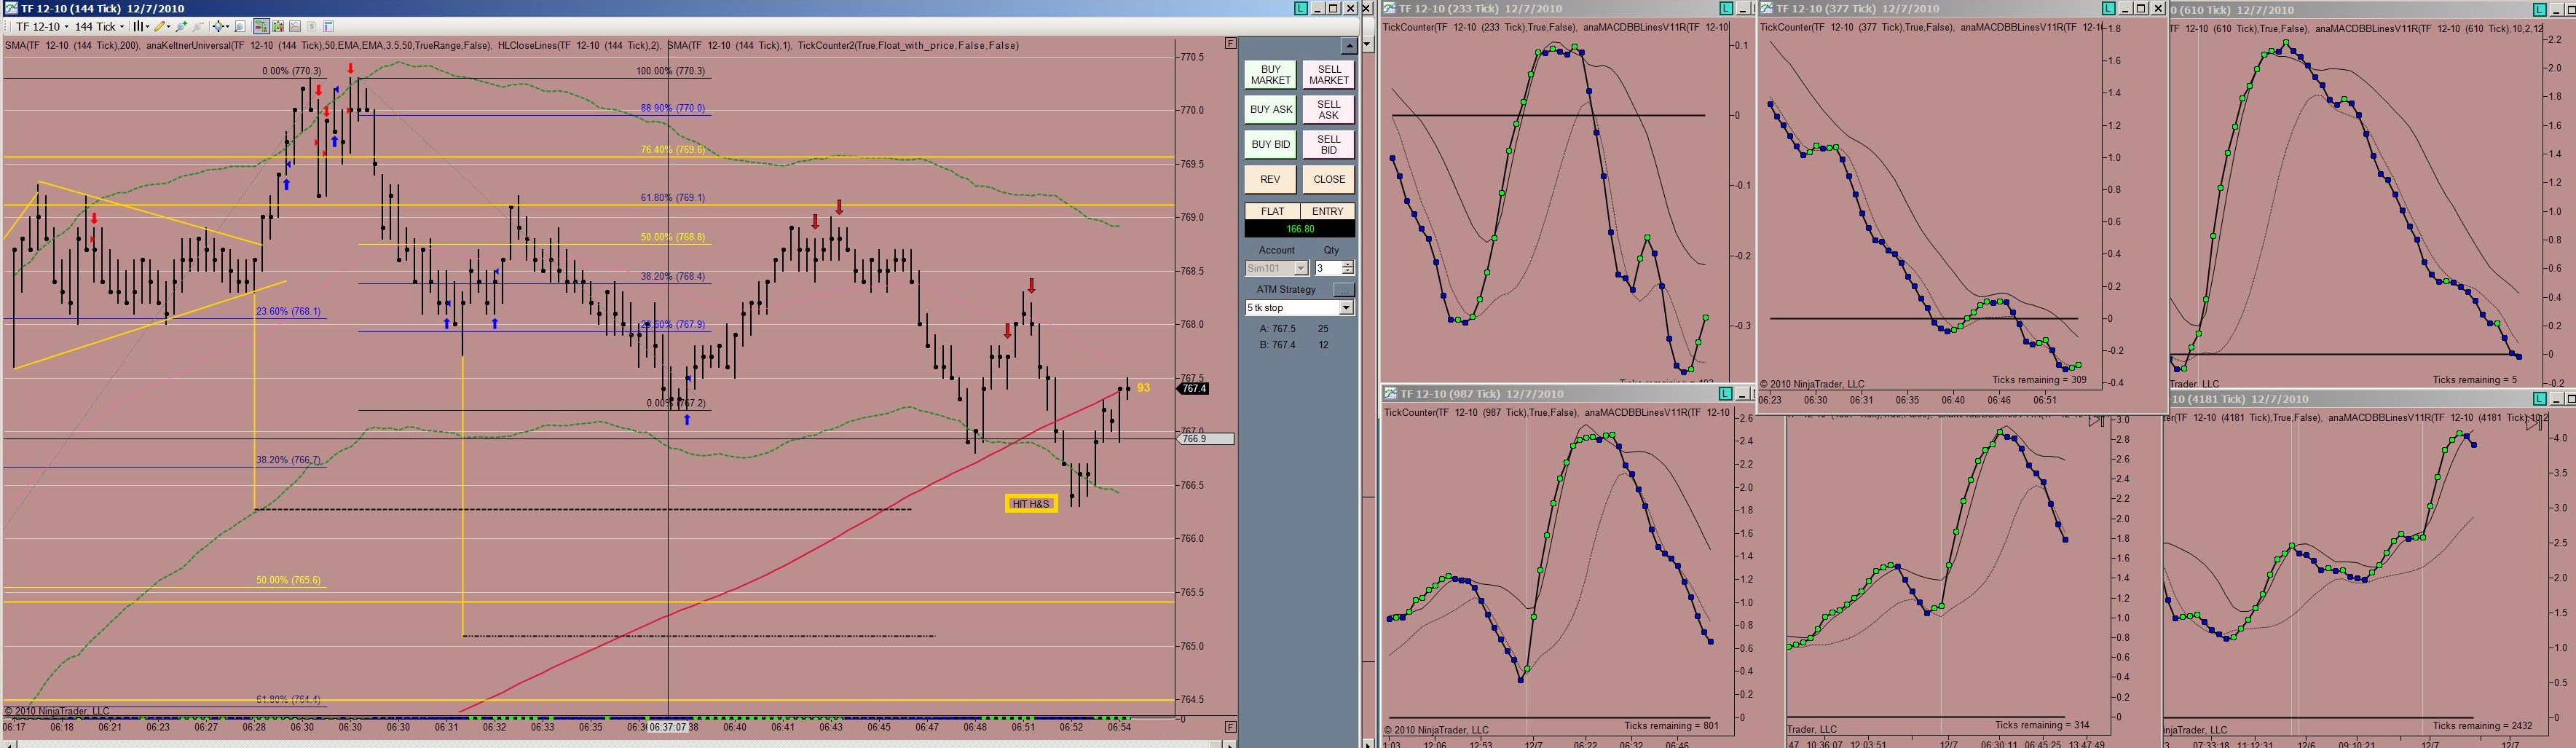Screen dimensions: 2576x748
Task: Click the 377 Tick window title text
Action: 1858,8
